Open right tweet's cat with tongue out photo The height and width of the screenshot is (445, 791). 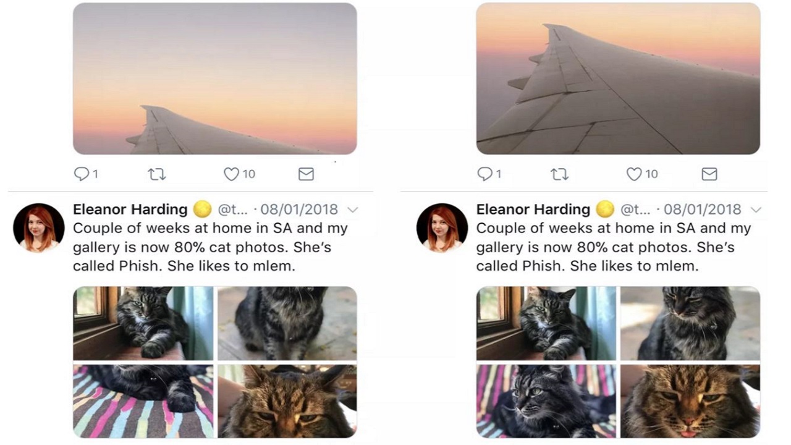(690, 401)
